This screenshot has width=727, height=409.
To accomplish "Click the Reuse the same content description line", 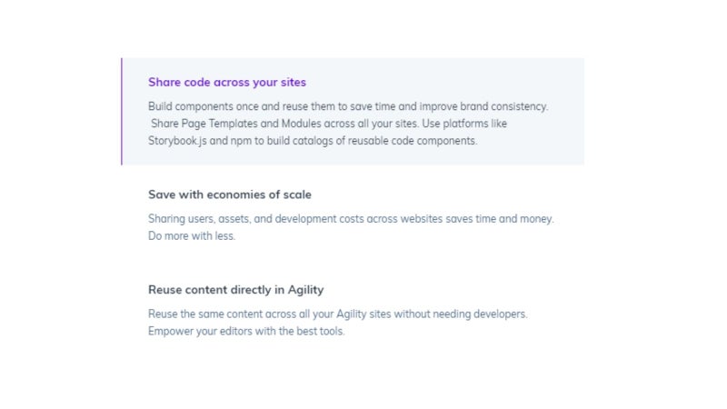I will tap(337, 314).
